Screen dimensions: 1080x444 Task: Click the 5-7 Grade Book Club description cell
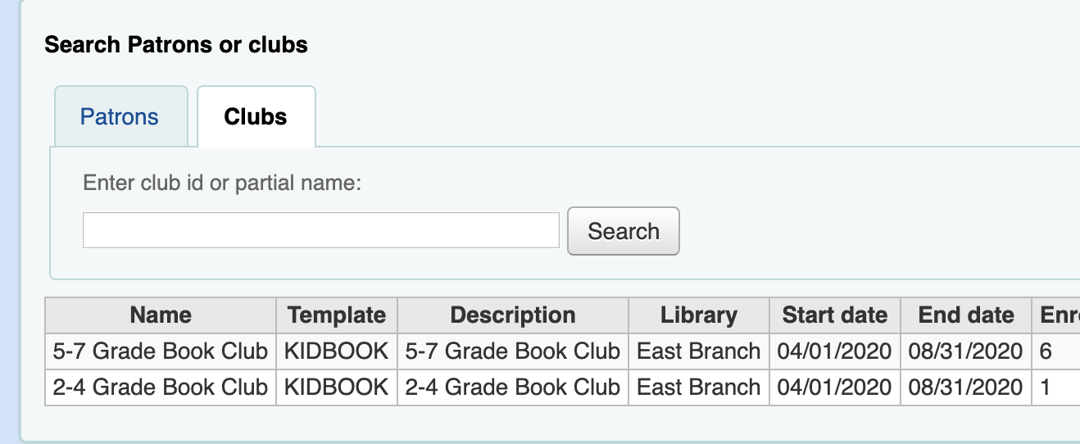tap(513, 351)
